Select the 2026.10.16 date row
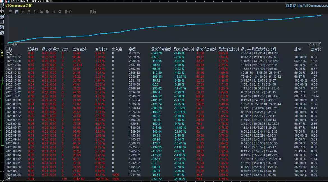Image resolution: width=328 pixels, height=182 pixels. tap(13, 65)
